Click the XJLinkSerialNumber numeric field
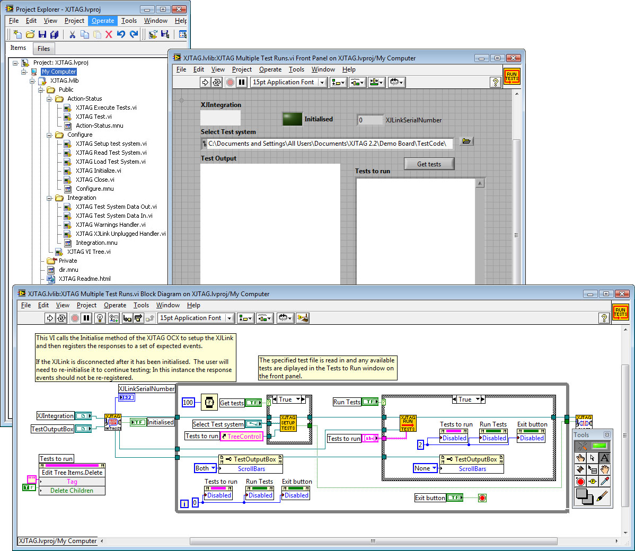The image size is (635, 551). [370, 120]
